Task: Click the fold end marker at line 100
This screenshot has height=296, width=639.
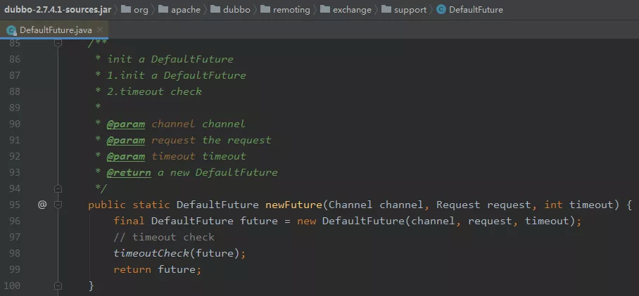Action: 58,285
